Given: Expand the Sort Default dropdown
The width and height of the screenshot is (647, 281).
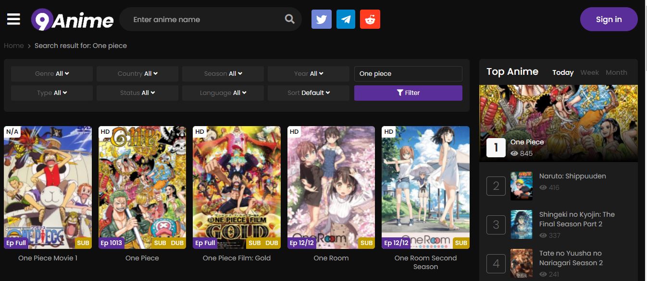Looking at the screenshot, I should [309, 93].
